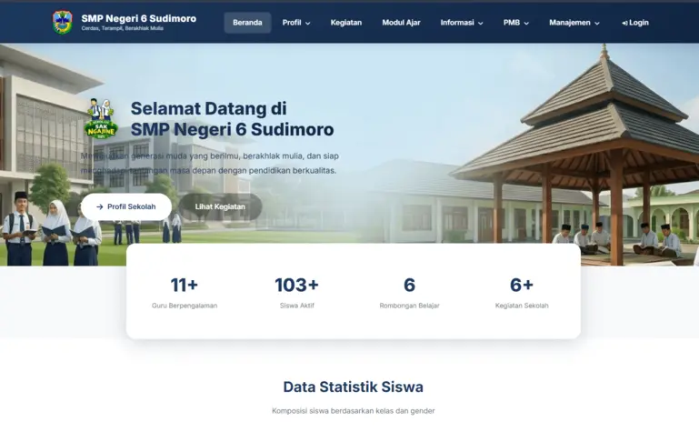Open the Manajemen menu

pyautogui.click(x=574, y=23)
